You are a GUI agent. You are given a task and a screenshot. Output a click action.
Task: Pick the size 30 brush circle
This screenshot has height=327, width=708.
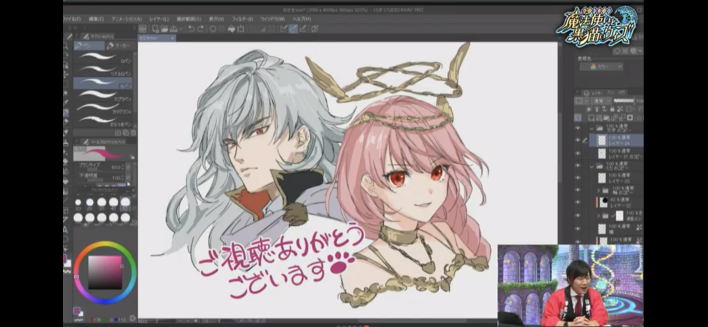point(102,202)
